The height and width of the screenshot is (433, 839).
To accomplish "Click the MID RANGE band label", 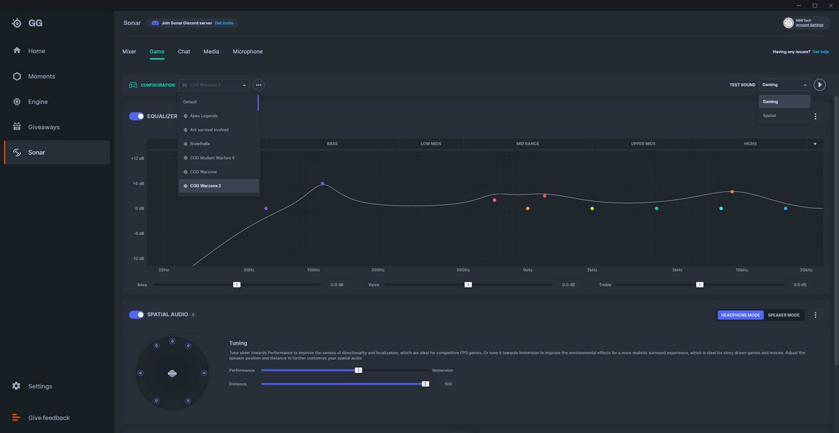I will pos(528,143).
